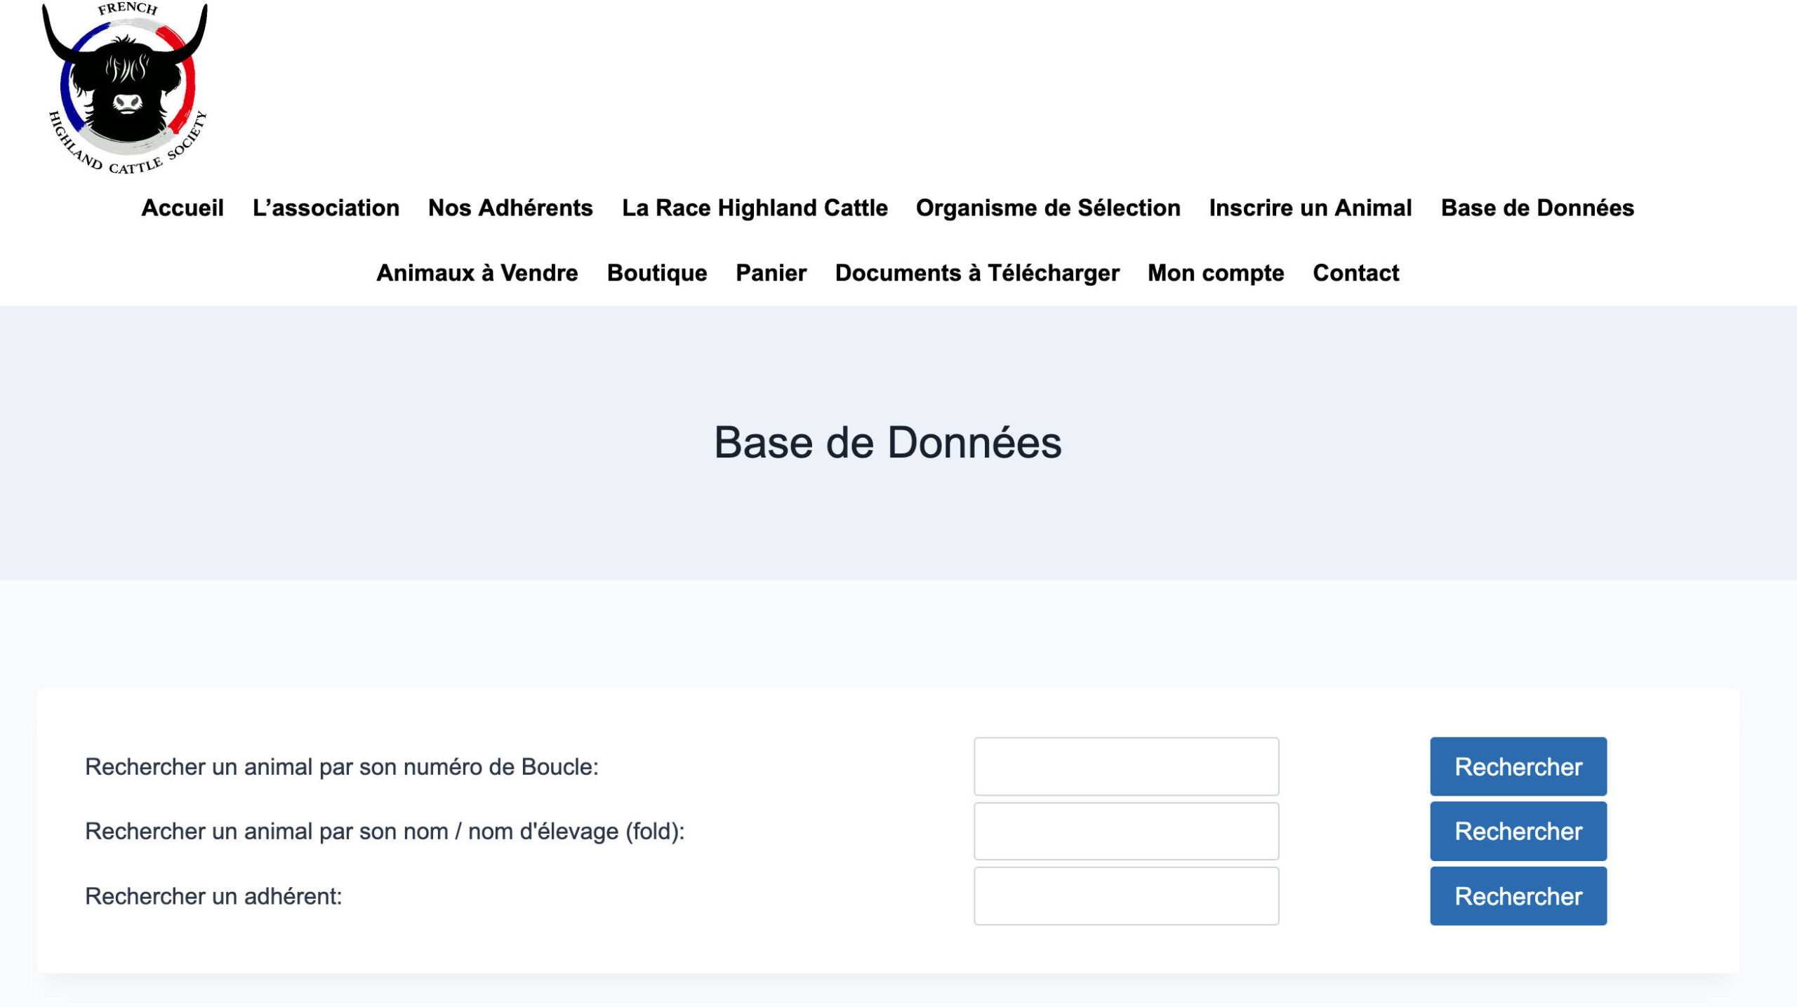Click Rechercher for adhérent search

1518,896
